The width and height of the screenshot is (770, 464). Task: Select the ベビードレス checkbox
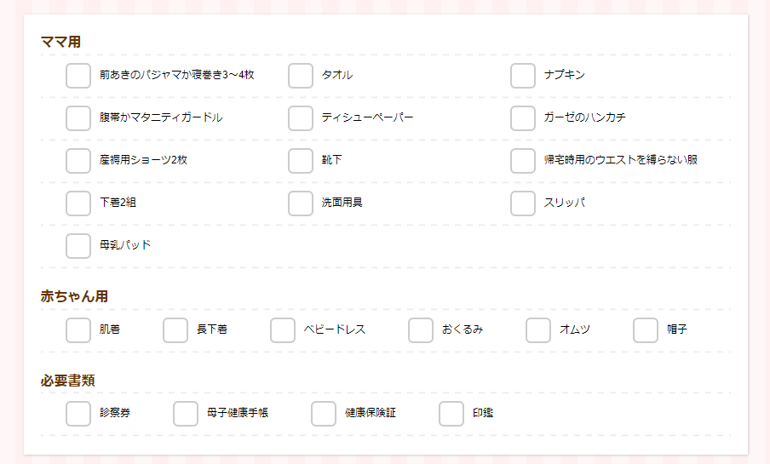pyautogui.click(x=283, y=330)
